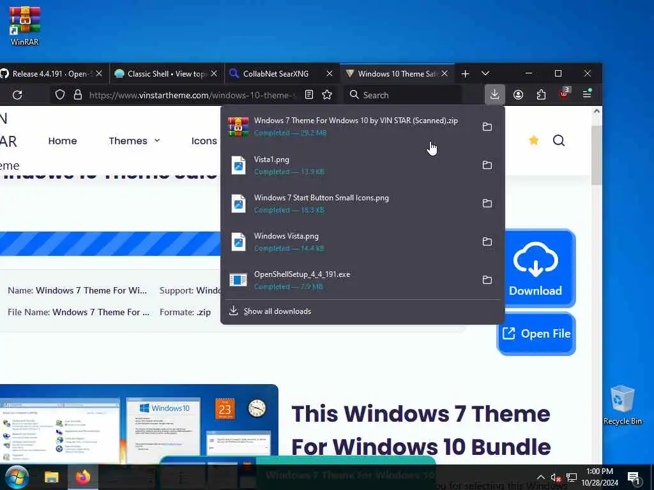This screenshot has height=490, width=654.
Task: Open a new tab with plus button
Action: (x=466, y=74)
